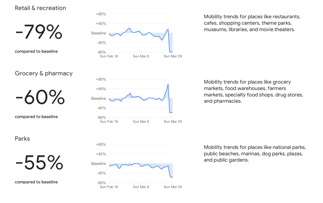Click the Retail chart's +40% axis label

point(101,24)
